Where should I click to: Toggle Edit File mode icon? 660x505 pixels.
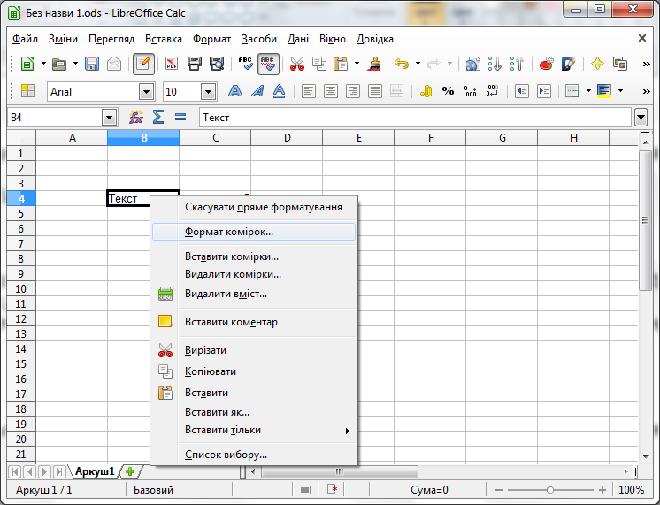pyautogui.click(x=143, y=64)
